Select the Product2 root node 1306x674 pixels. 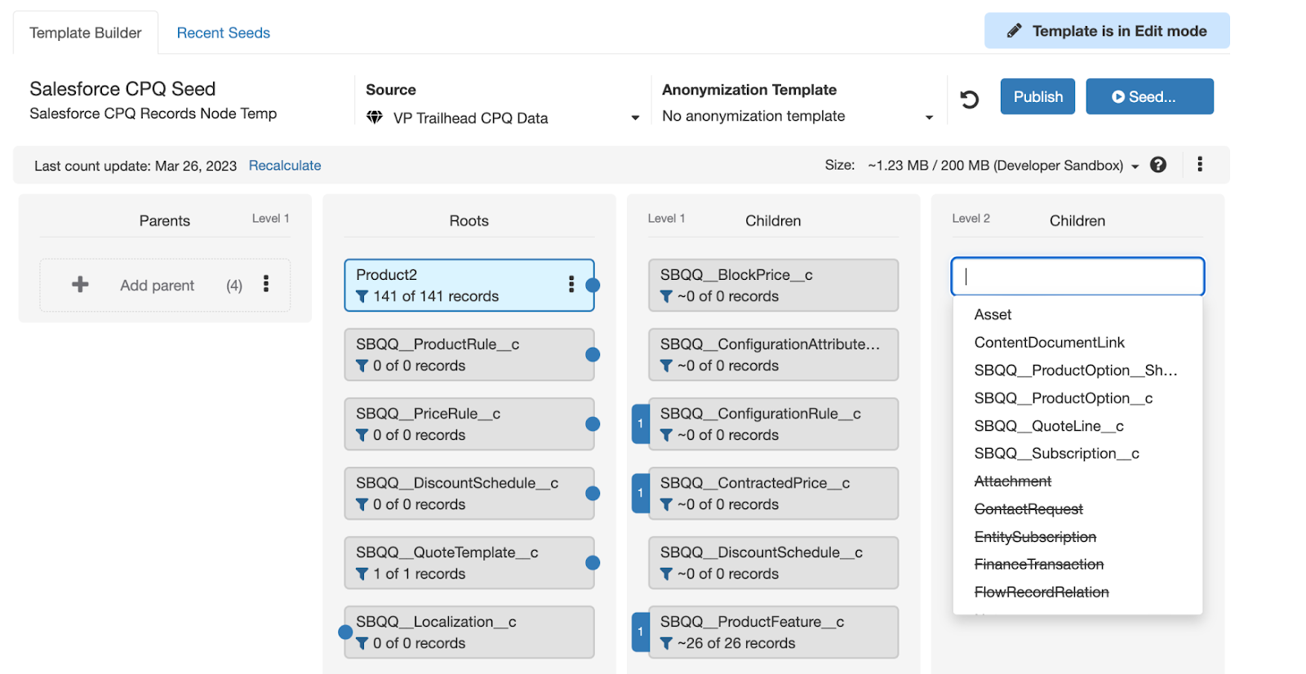pos(469,285)
